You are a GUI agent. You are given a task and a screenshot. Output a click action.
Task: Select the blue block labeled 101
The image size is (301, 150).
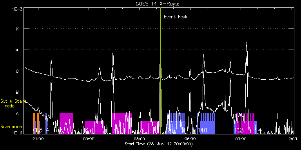[x=207, y=123]
